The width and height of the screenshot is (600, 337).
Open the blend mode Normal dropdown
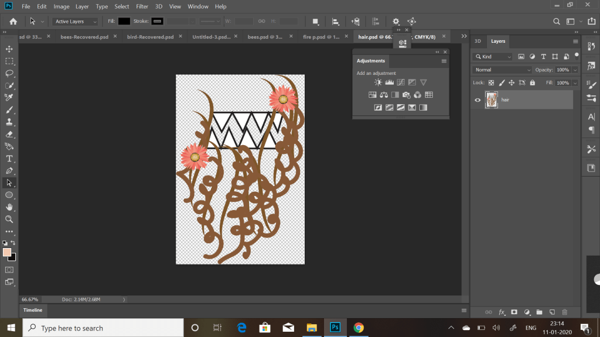(x=502, y=70)
